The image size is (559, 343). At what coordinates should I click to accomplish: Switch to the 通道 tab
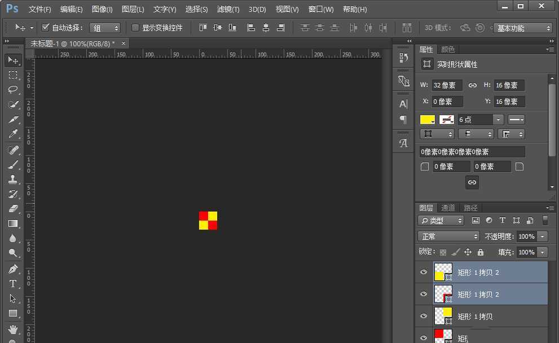(448, 208)
